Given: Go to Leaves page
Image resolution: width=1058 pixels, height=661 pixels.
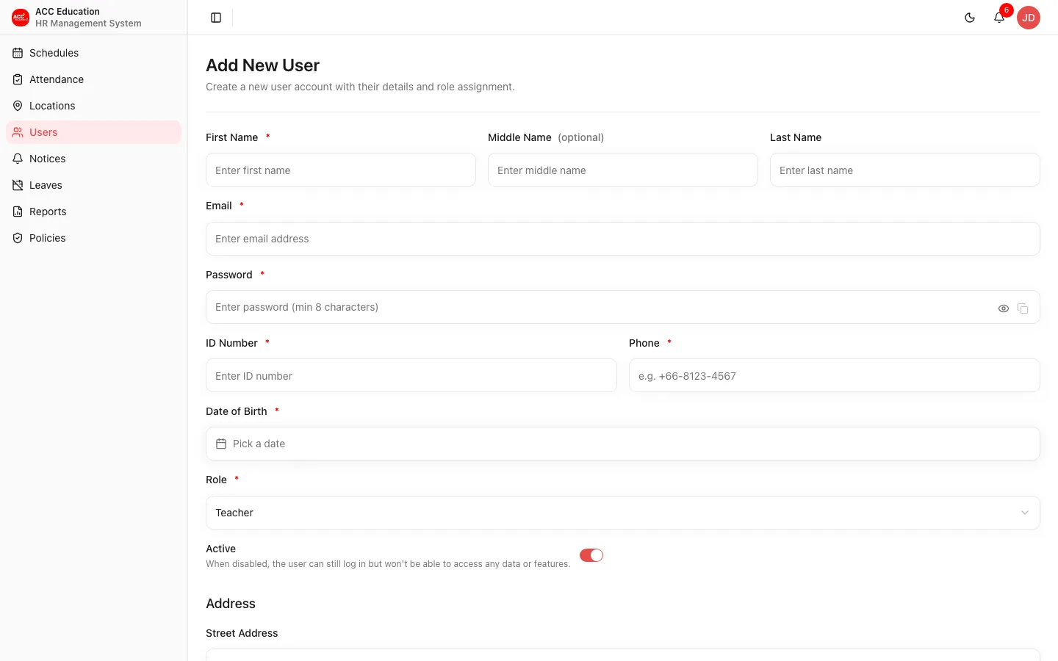Looking at the screenshot, I should pyautogui.click(x=93, y=185).
